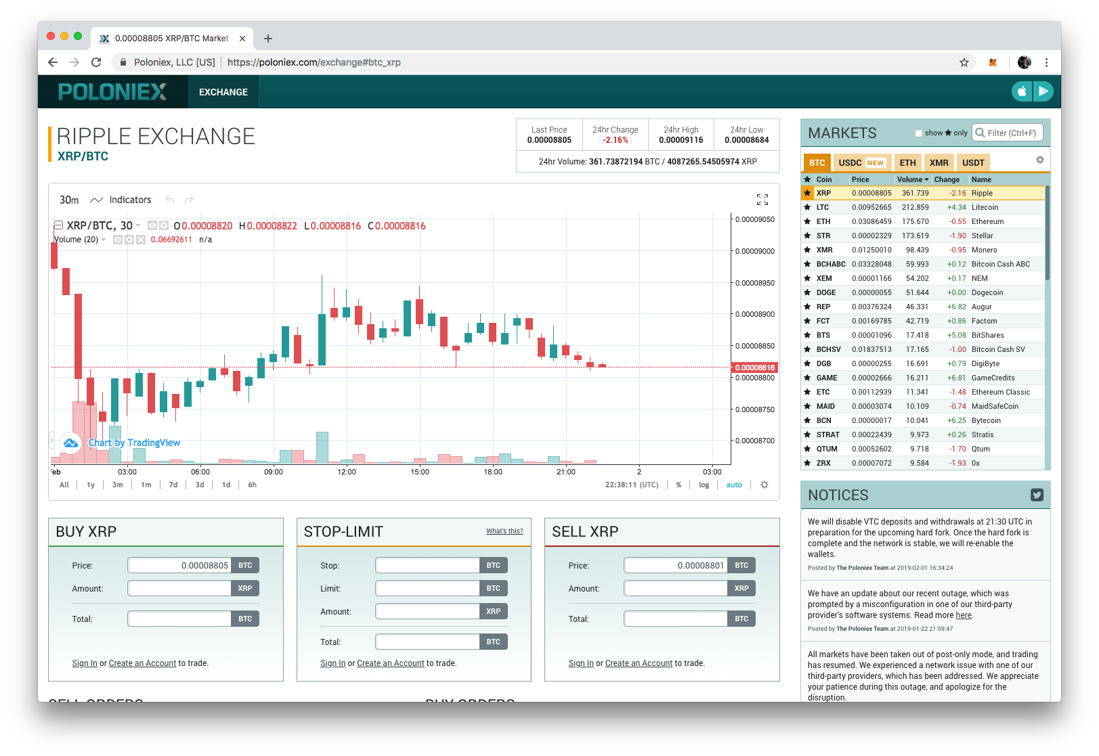Viewport: 1099px width, 756px height.
Task: Toggle fullscreen on the chart
Action: tap(762, 200)
